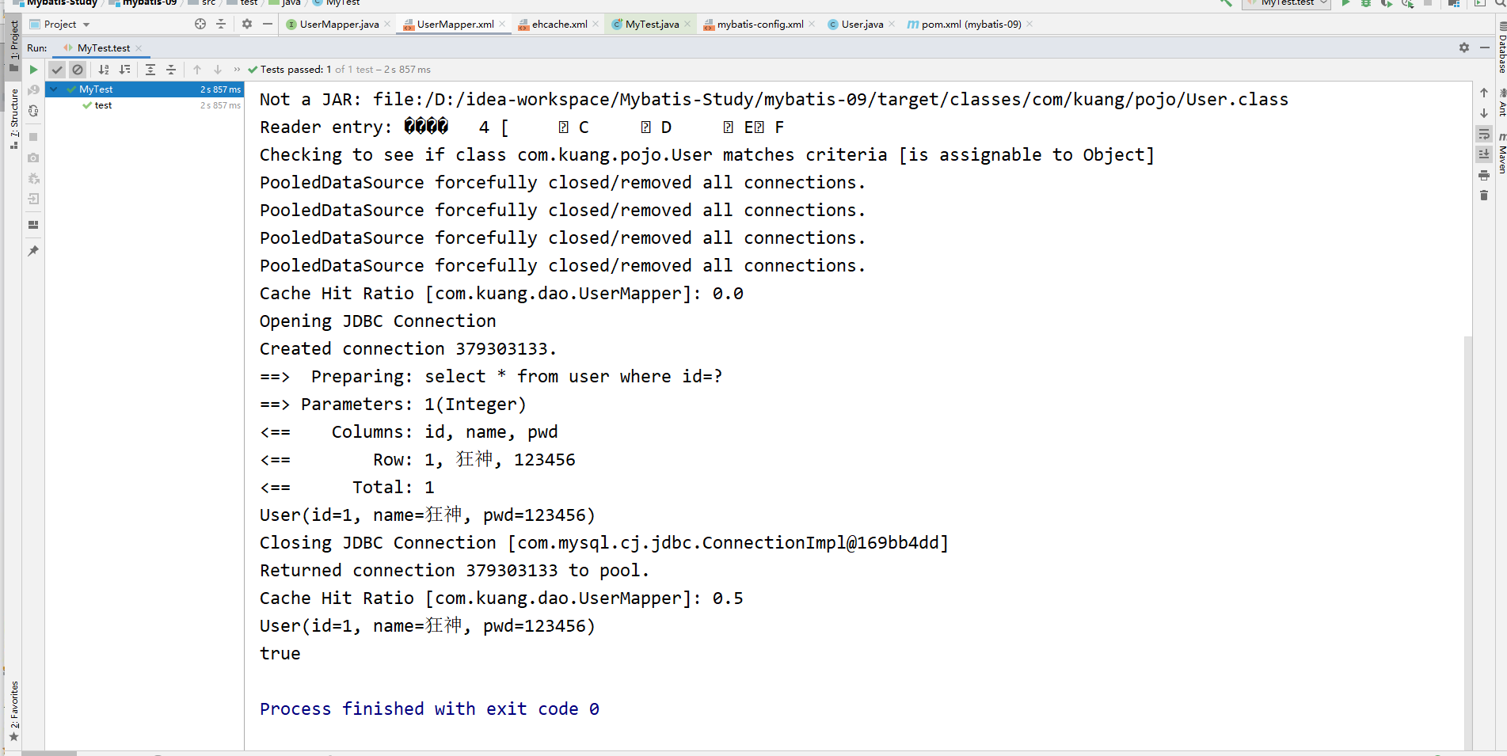Open Structure tool window

click(14, 119)
